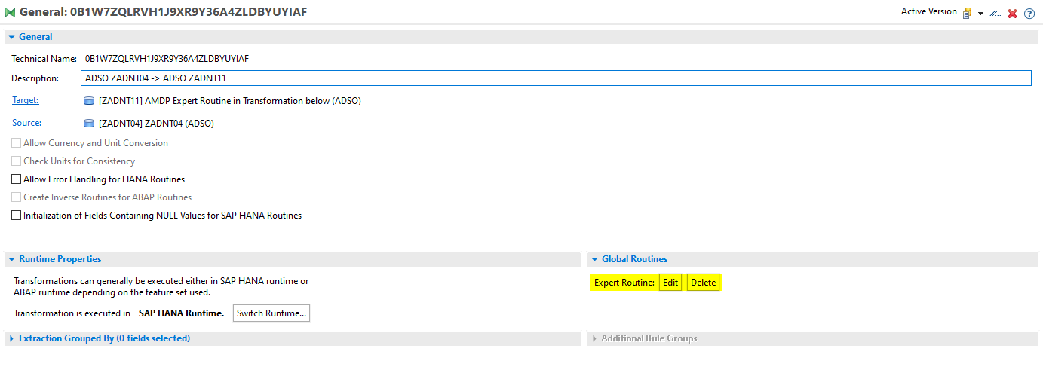Image resolution: width=1043 pixels, height=373 pixels.
Task: Click the diagonal lines toolbar icon
Action: (x=995, y=14)
